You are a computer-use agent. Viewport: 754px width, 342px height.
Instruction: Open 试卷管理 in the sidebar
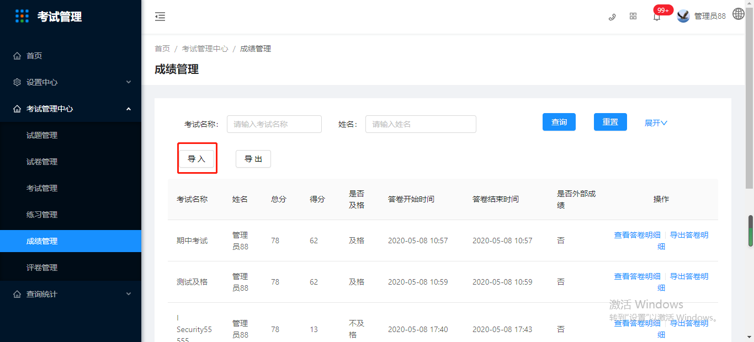pyautogui.click(x=71, y=162)
